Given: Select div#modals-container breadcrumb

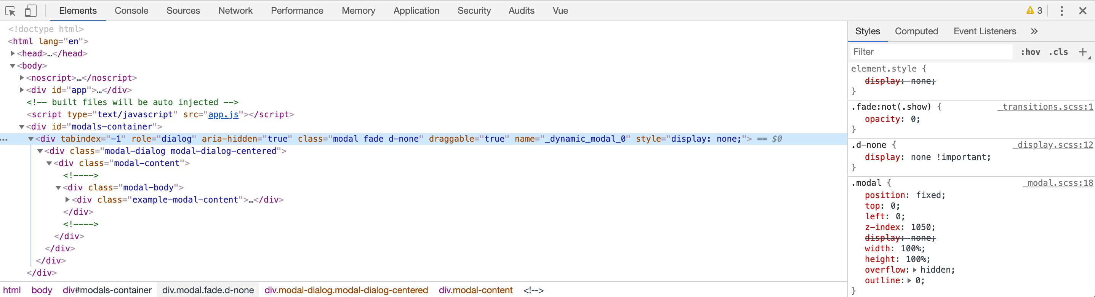Looking at the screenshot, I should (107, 290).
